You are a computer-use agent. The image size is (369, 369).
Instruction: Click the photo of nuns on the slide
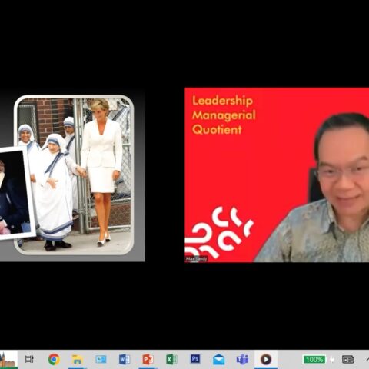pos(75,175)
